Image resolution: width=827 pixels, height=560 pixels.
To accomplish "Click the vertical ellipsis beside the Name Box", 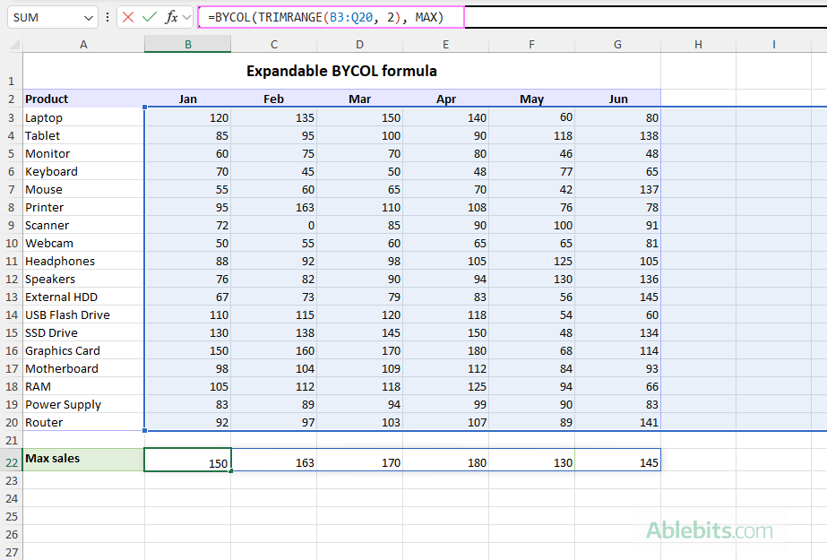I will (x=109, y=17).
